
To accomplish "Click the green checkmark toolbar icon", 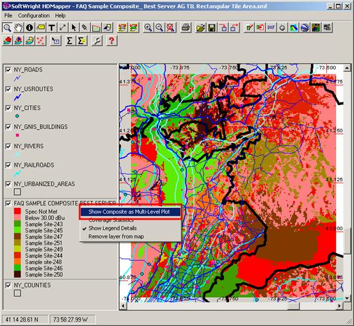I will pyautogui.click(x=249, y=28).
